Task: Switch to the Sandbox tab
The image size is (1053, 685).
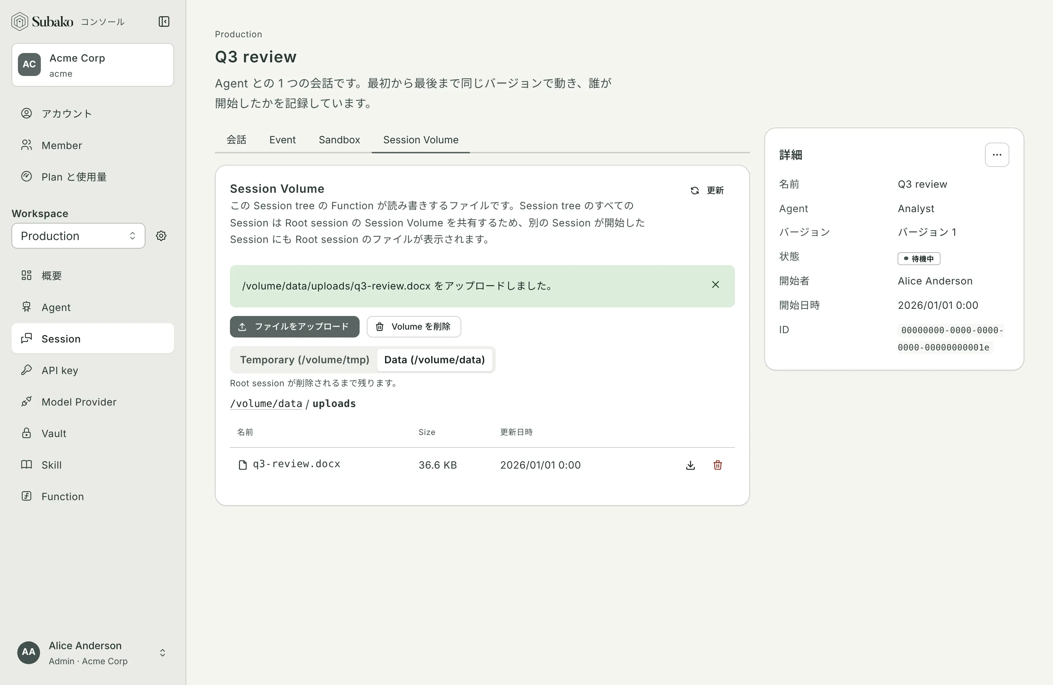Action: 339,140
